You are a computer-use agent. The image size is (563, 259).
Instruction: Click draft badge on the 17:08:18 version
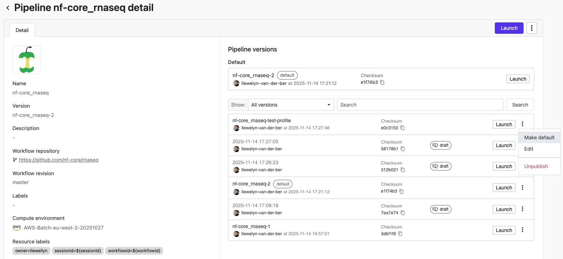pyautogui.click(x=440, y=209)
